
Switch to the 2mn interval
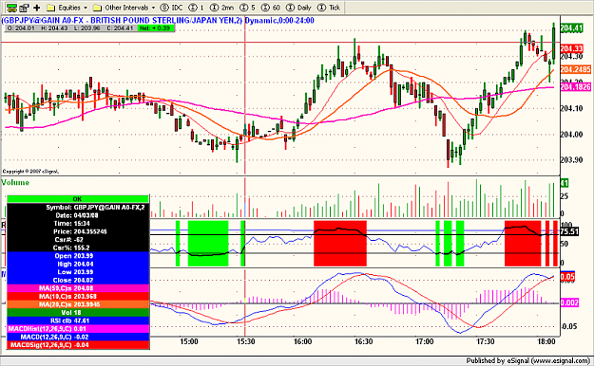(x=222, y=8)
